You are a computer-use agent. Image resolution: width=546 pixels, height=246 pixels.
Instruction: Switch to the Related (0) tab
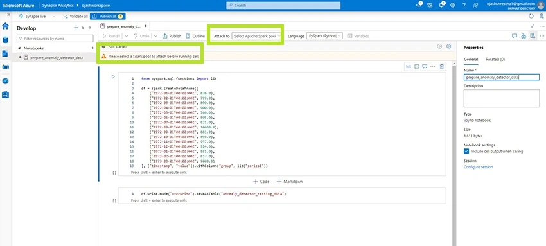pyautogui.click(x=495, y=60)
